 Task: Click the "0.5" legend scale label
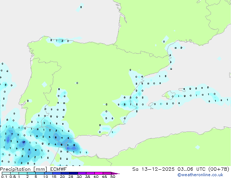12,177
